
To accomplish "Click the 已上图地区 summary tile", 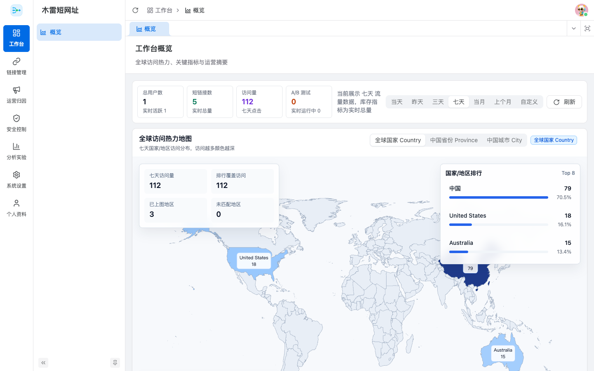I will [x=176, y=210].
